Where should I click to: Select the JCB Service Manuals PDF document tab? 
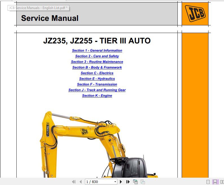(x=38, y=8)
